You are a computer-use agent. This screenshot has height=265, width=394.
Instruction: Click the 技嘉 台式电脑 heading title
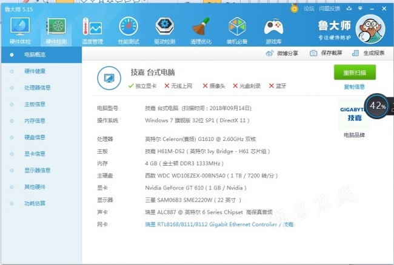153,73
